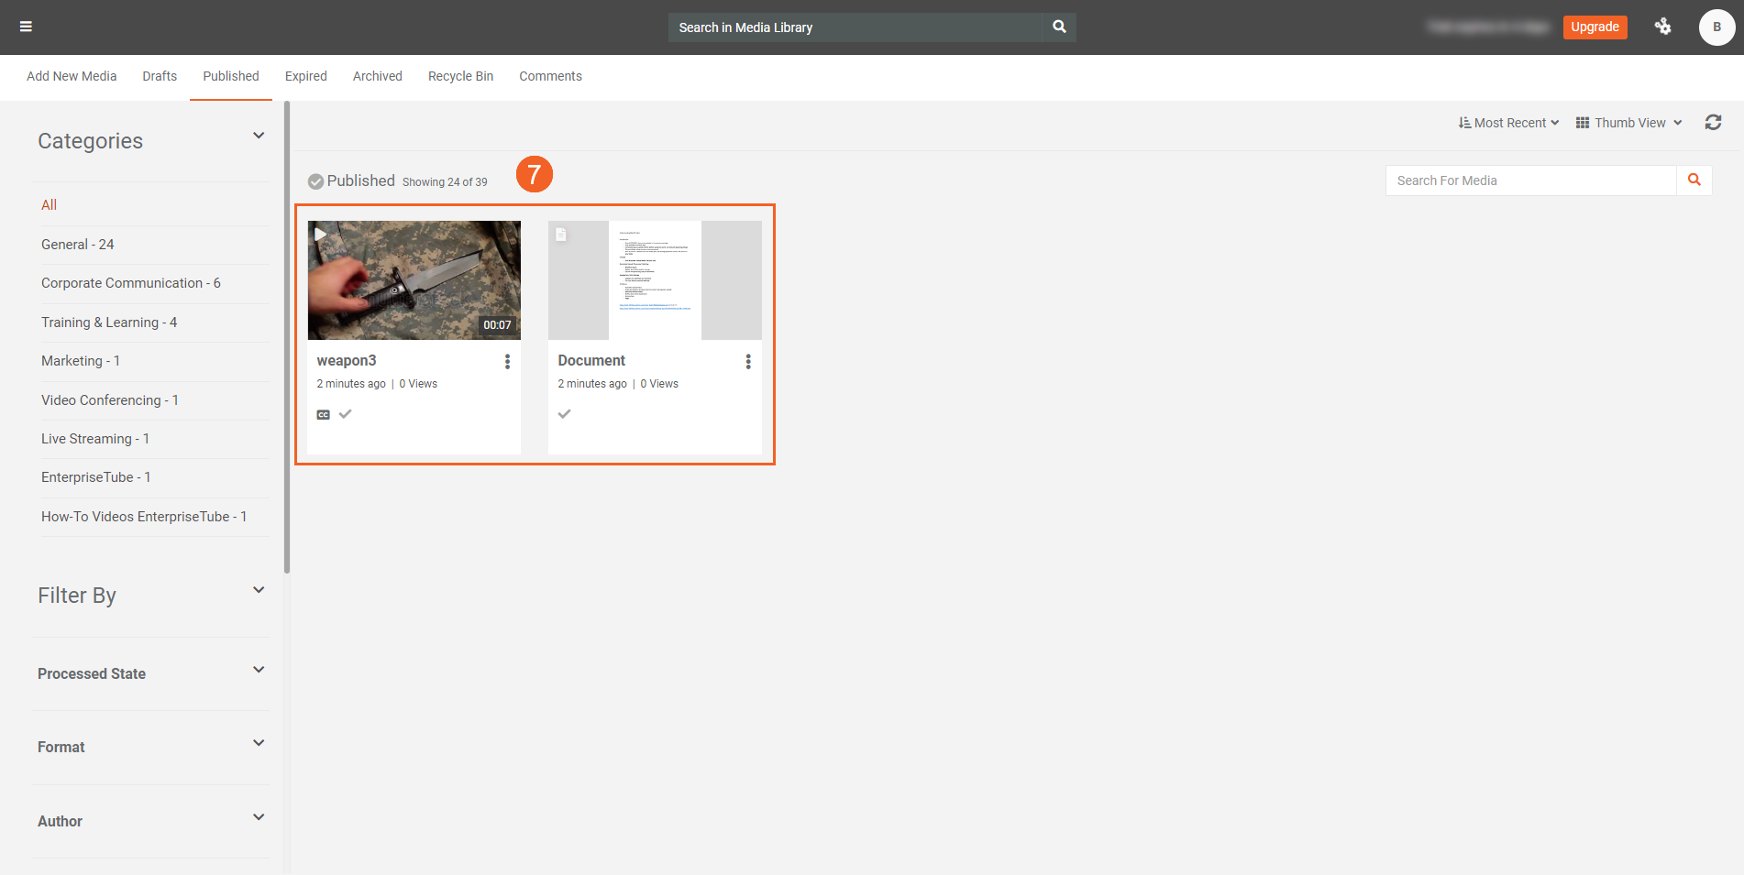Open the Recycle Bin tab
The height and width of the screenshot is (875, 1744).
(460, 76)
